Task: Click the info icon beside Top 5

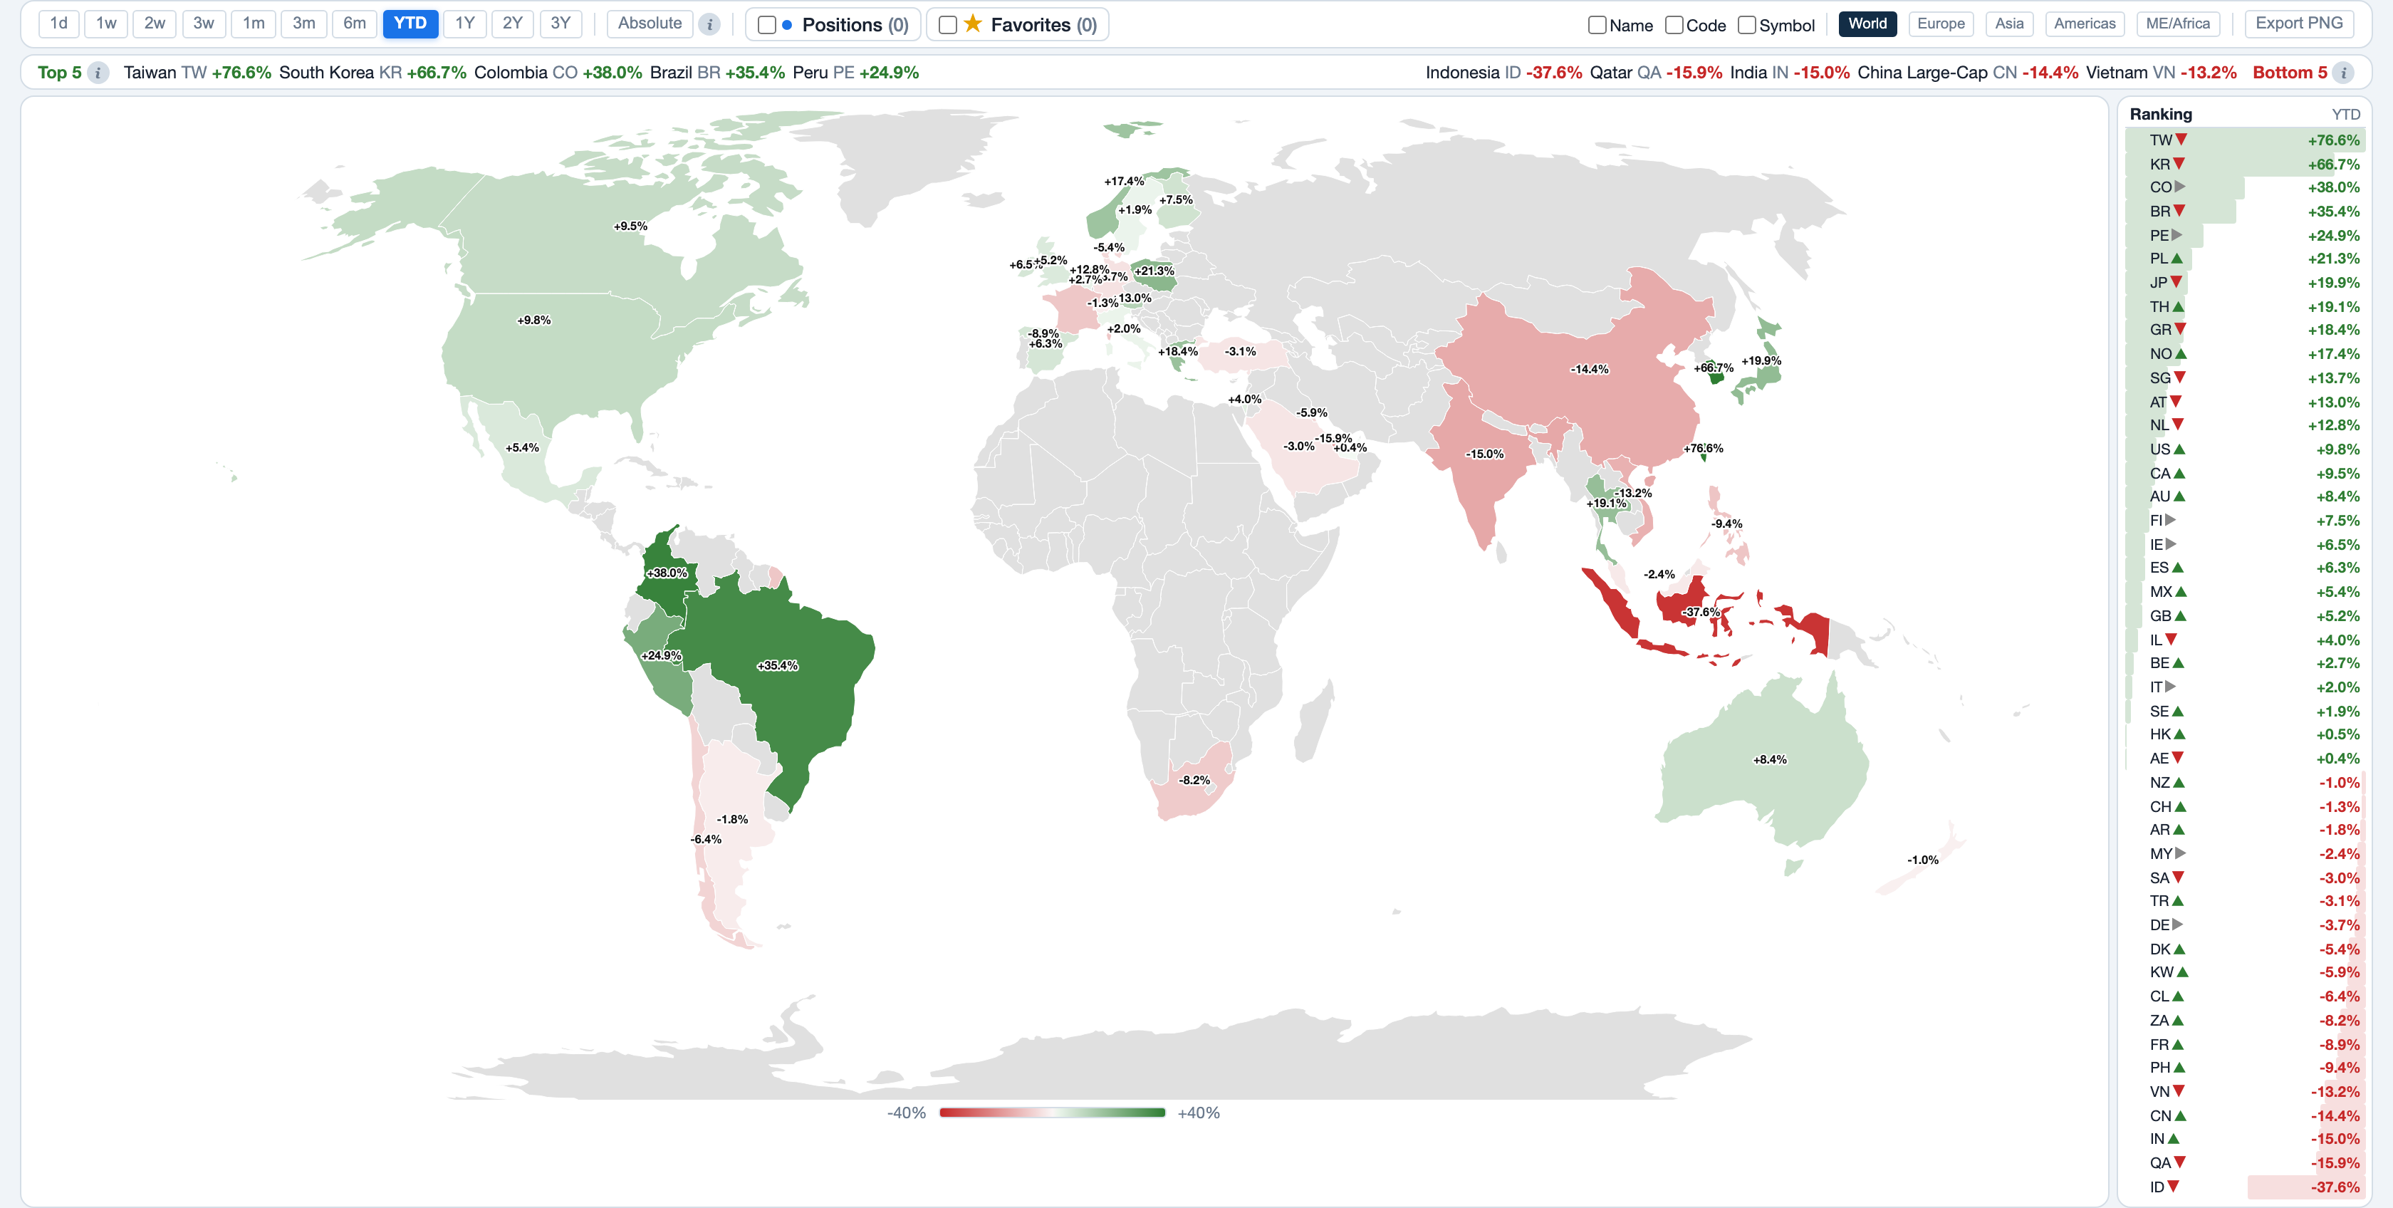Action: coord(98,73)
